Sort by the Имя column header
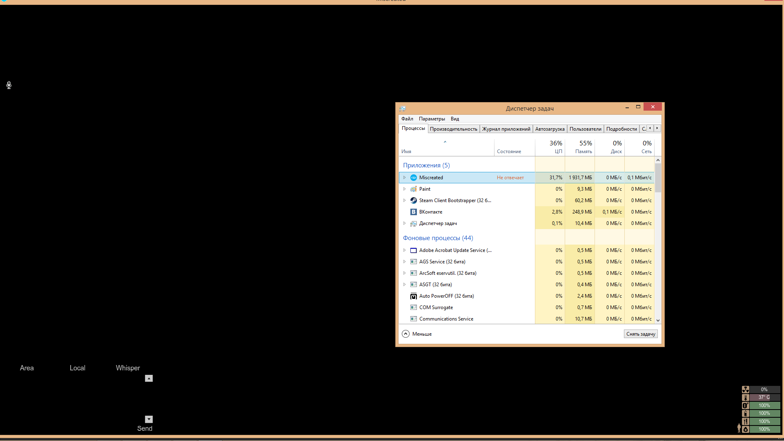784x441 pixels. point(446,147)
